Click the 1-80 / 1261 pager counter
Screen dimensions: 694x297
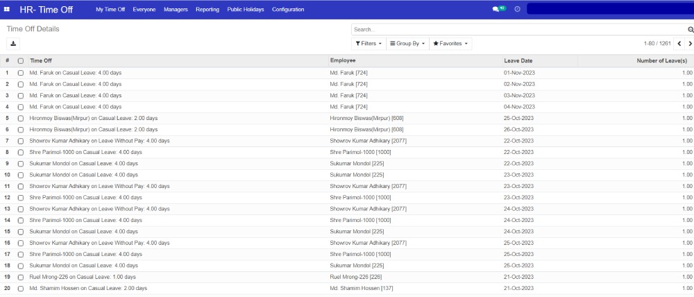click(657, 44)
